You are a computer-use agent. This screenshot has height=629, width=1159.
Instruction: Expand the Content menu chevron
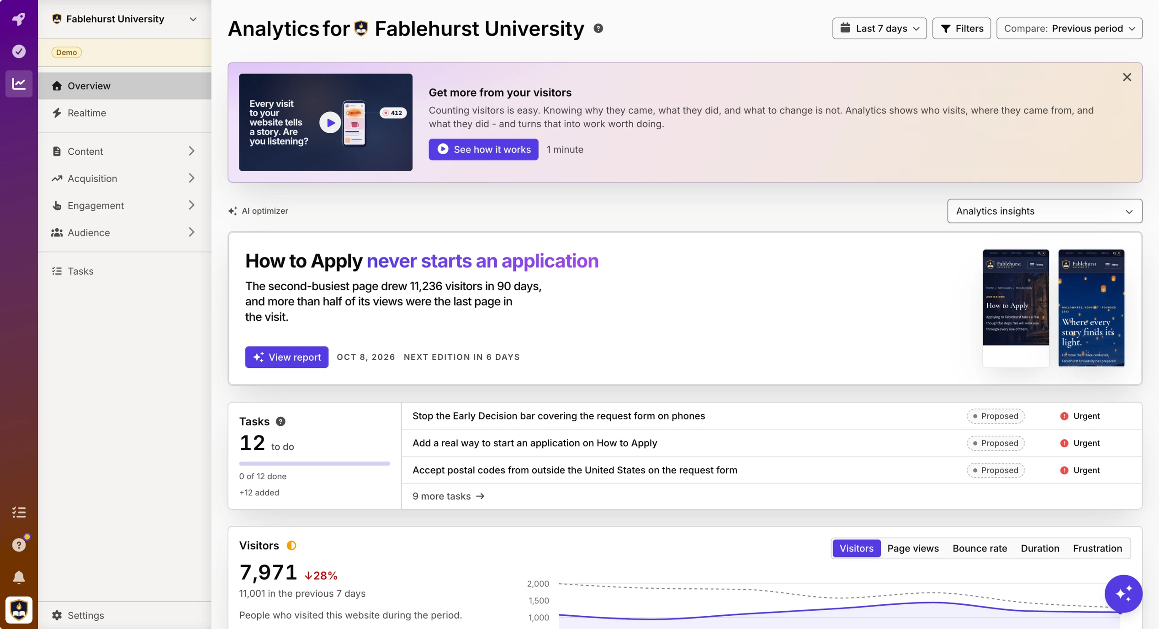coord(191,151)
